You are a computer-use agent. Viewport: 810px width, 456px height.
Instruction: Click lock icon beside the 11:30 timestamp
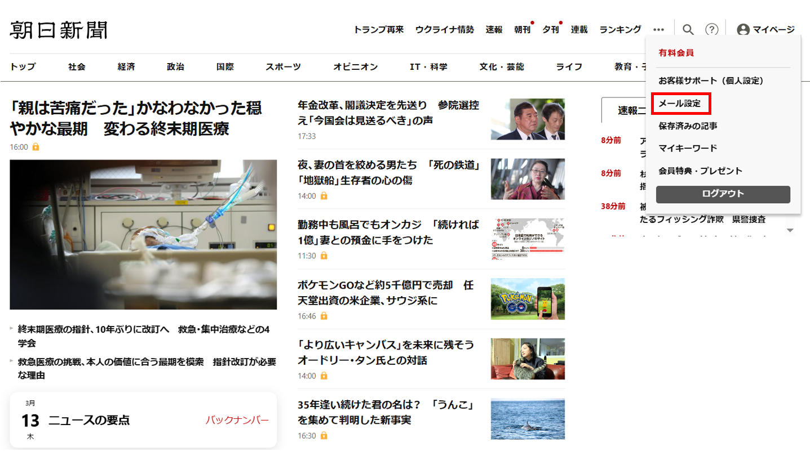[x=324, y=256]
